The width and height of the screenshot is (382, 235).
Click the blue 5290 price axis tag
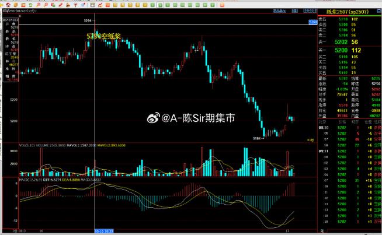coord(312,22)
